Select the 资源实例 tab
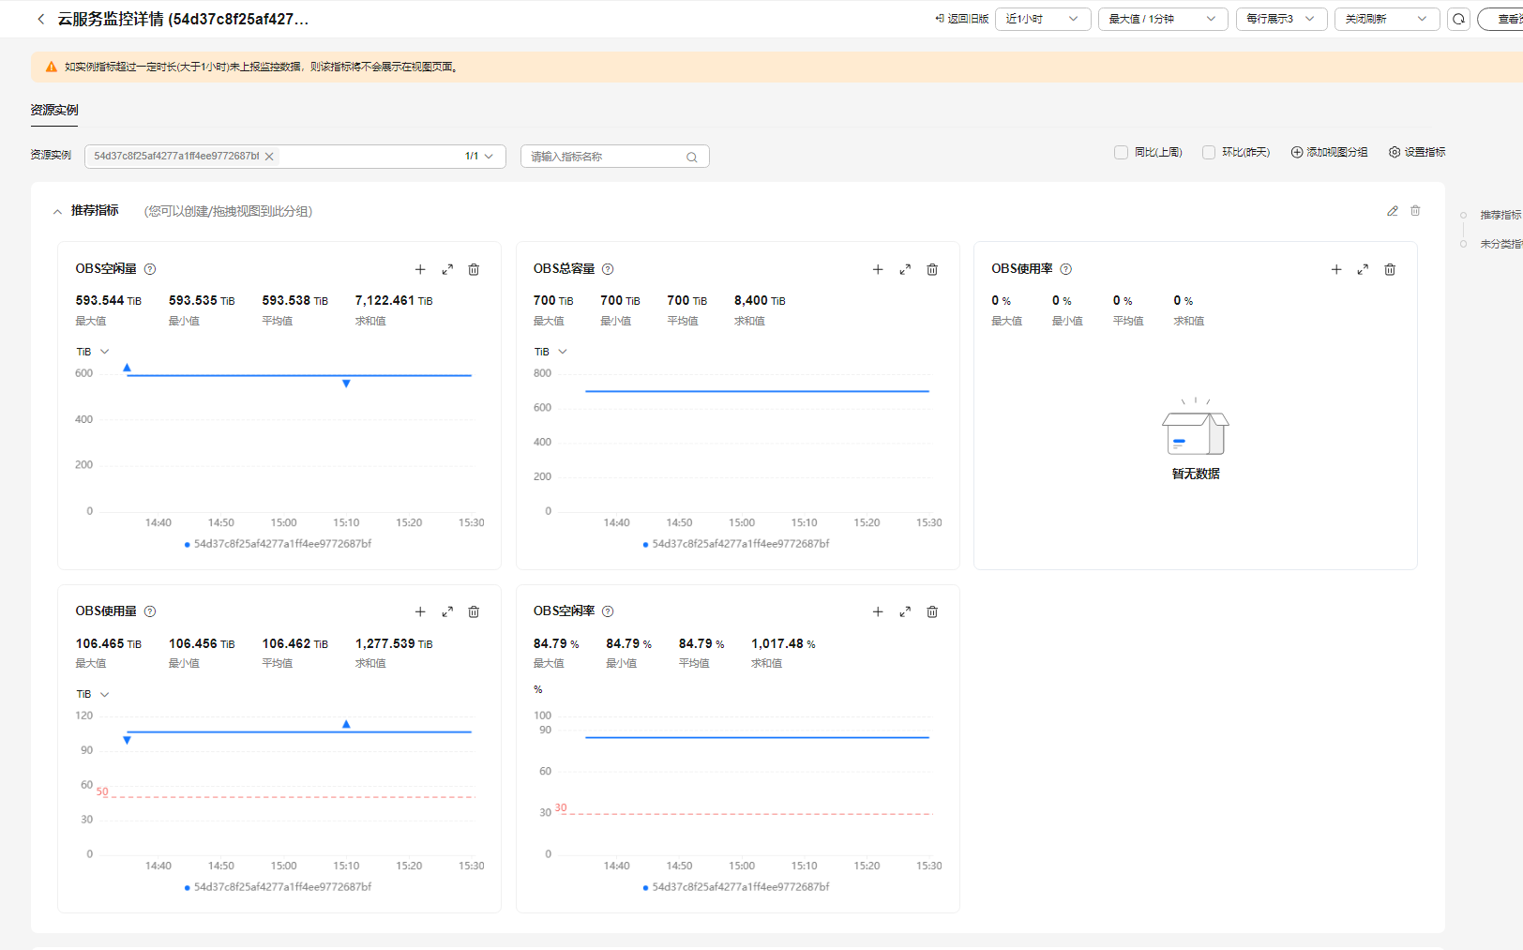 [54, 111]
